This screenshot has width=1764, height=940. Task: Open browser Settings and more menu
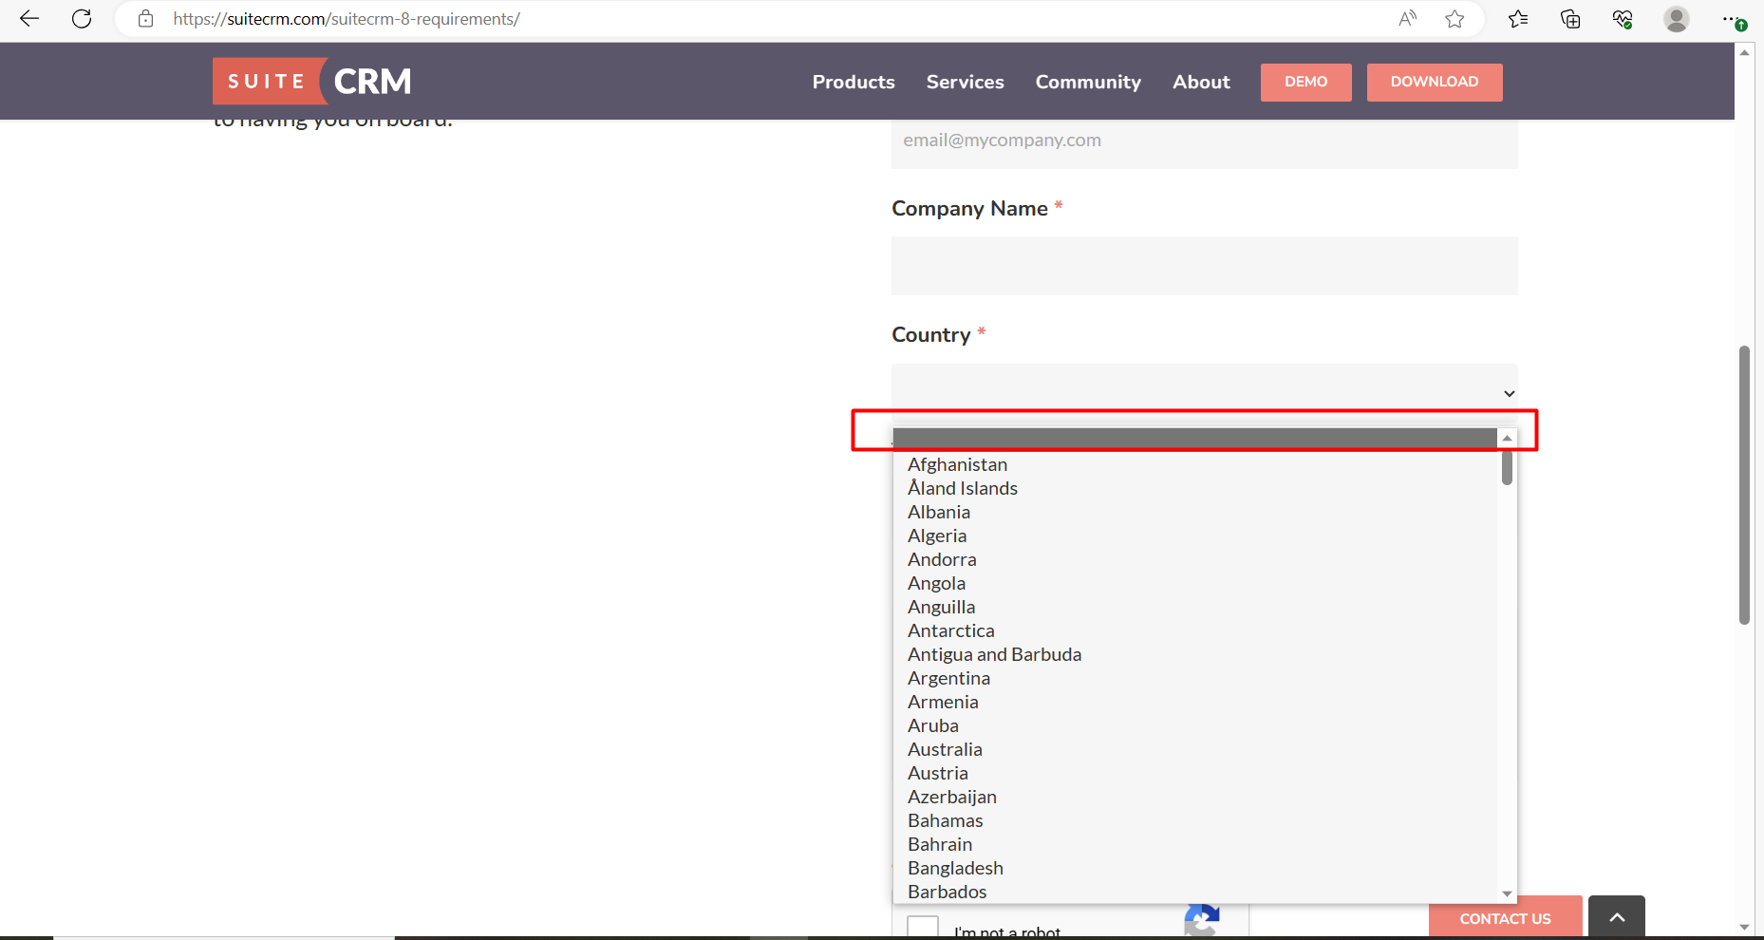[1733, 19]
